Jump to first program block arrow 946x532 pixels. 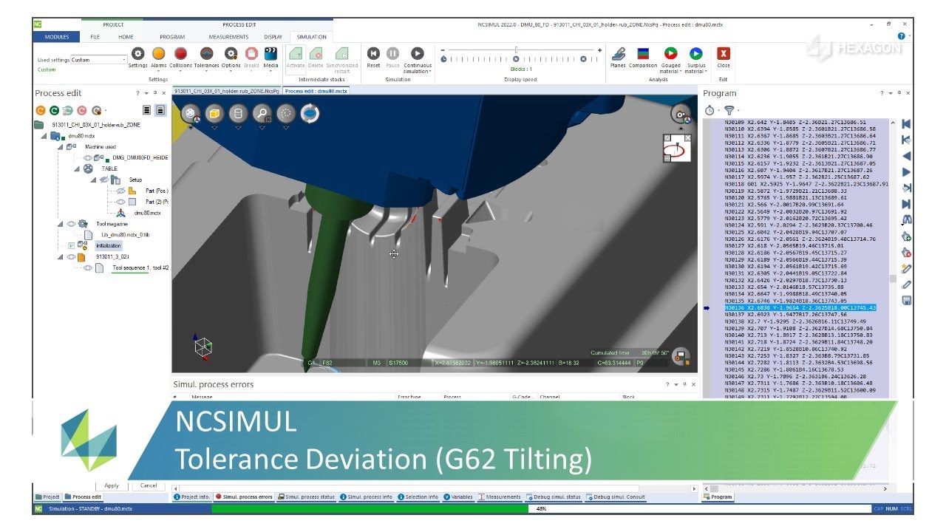pyautogui.click(x=906, y=124)
